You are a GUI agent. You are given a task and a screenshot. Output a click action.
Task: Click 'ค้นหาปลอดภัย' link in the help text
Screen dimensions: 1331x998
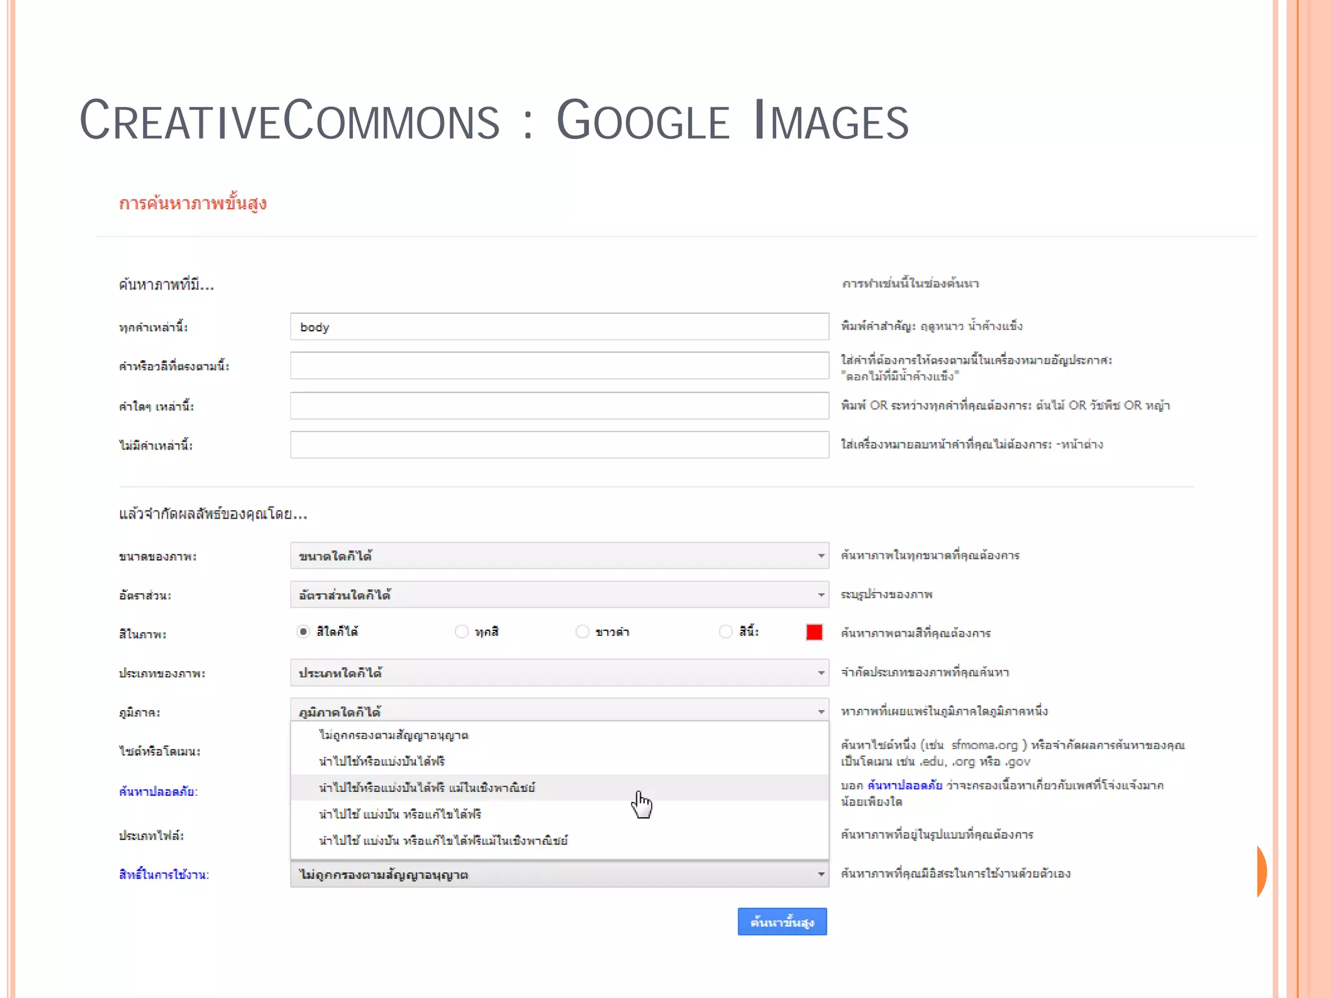[x=905, y=786]
